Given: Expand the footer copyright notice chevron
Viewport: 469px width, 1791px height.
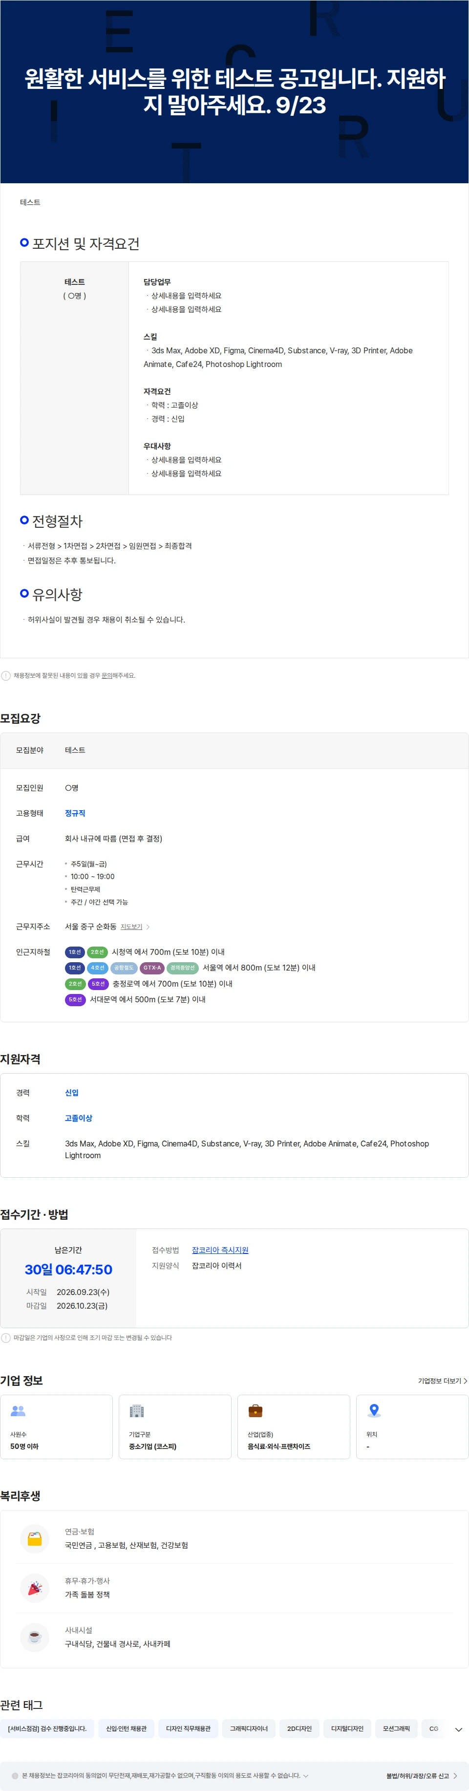Looking at the screenshot, I should (x=306, y=1776).
